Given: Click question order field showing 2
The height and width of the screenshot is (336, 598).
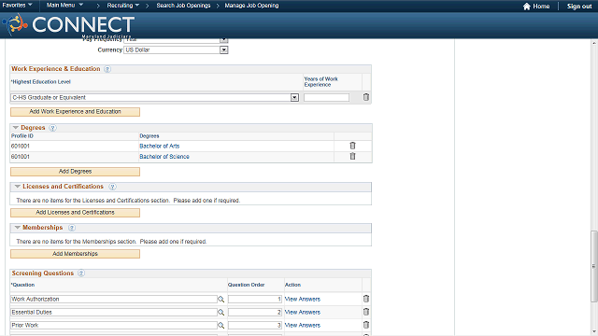Looking at the screenshot, I should (x=255, y=313).
